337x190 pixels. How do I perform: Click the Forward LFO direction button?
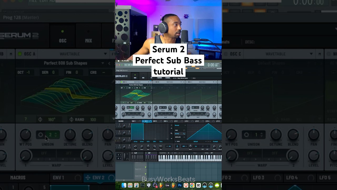point(215,141)
